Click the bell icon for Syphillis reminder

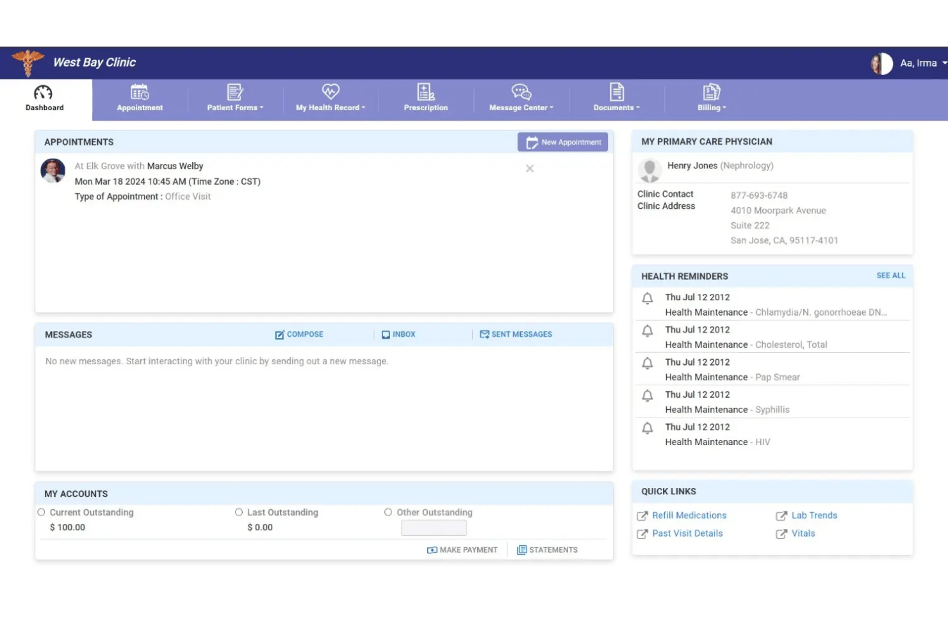(648, 396)
